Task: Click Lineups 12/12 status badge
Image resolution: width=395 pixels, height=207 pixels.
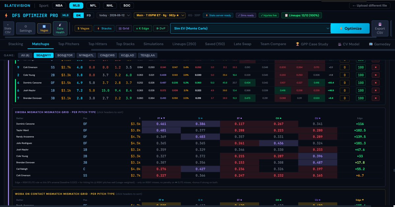Action: coord(301,15)
